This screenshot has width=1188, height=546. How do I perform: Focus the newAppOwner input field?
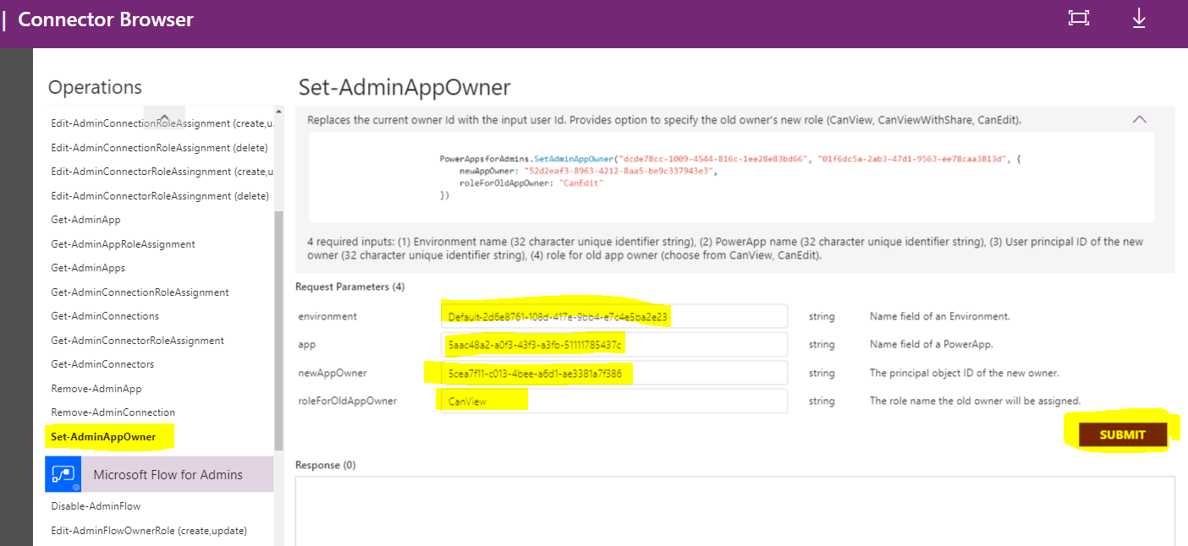[613, 374]
